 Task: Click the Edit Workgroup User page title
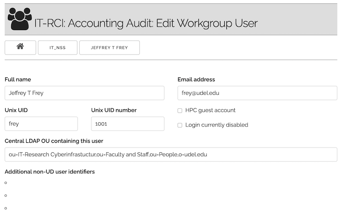pyautogui.click(x=146, y=23)
